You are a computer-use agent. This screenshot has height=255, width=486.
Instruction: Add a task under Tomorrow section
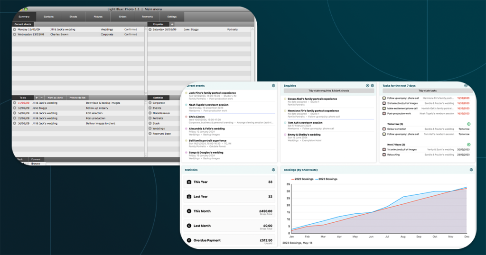coord(468,124)
